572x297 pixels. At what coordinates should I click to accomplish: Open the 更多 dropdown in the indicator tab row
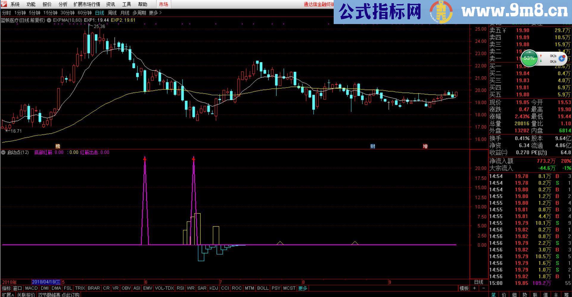coord(303,288)
